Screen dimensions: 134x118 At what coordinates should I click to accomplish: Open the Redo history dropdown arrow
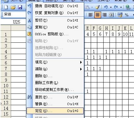click(x=121, y=7)
